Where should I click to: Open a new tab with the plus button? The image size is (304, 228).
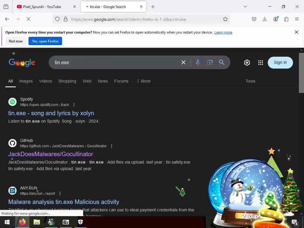(153, 7)
